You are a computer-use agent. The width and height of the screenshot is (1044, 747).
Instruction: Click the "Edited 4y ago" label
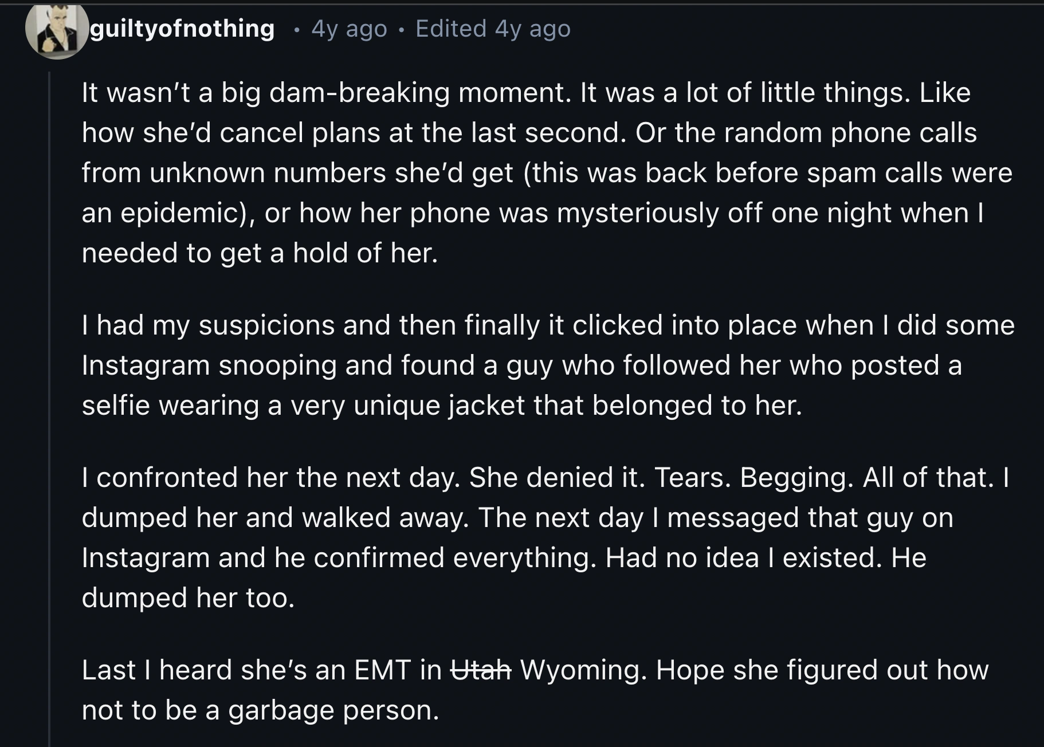(x=493, y=29)
